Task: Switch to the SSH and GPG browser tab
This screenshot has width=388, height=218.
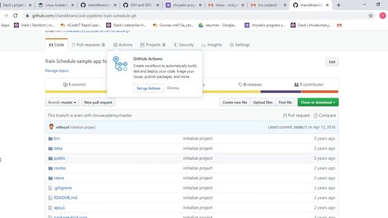Action: pyautogui.click(x=141, y=5)
